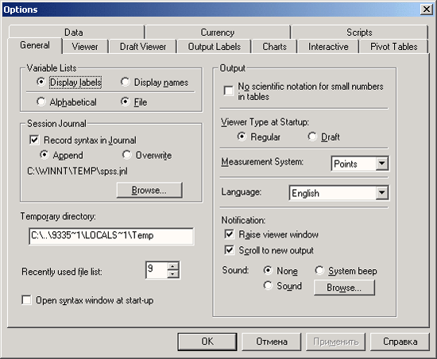Screen dimensions: 437x359
Task: Check No scientific notation for small numbers
Action: pos(229,91)
